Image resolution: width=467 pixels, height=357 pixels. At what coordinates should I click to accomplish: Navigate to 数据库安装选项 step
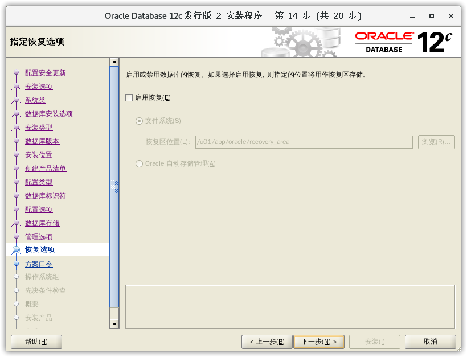point(49,114)
